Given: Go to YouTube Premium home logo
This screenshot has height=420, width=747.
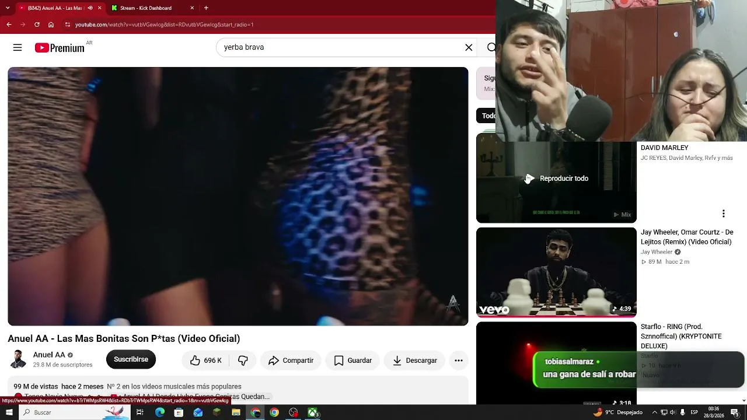Looking at the screenshot, I should (60, 48).
